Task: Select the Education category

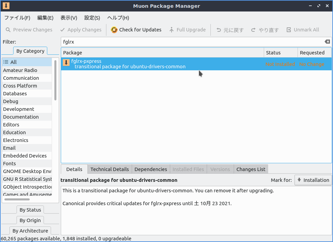Action: point(27,132)
